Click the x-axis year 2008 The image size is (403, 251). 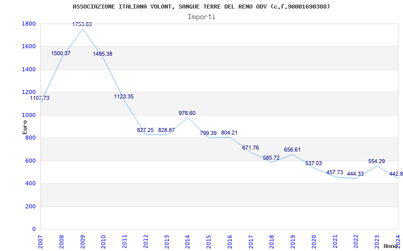click(61, 242)
